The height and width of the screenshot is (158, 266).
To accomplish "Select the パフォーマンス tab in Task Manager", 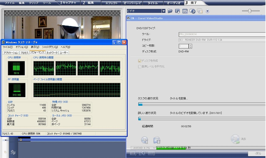I will pyautogui.click(x=37, y=52).
